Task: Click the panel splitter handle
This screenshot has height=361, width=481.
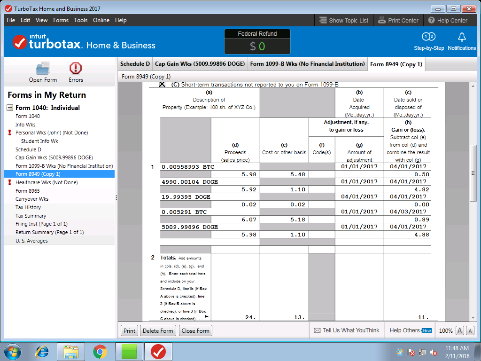Action: click(116, 198)
